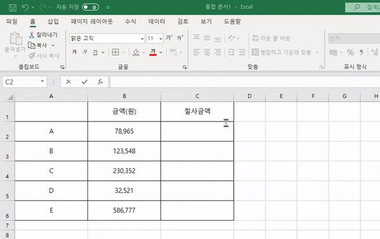Click the align right icon
Viewport: 380px width, 239px height.
click(218, 52)
